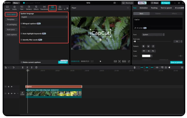Click the Generate captions button
Image resolution: width=187 pixels, height=118 pixels.
(x=63, y=62)
